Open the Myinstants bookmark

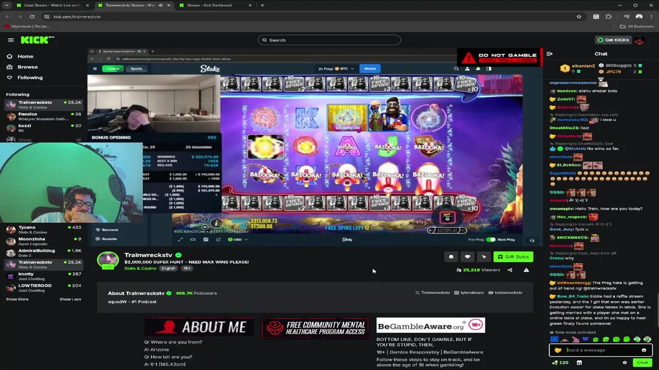[27, 26]
